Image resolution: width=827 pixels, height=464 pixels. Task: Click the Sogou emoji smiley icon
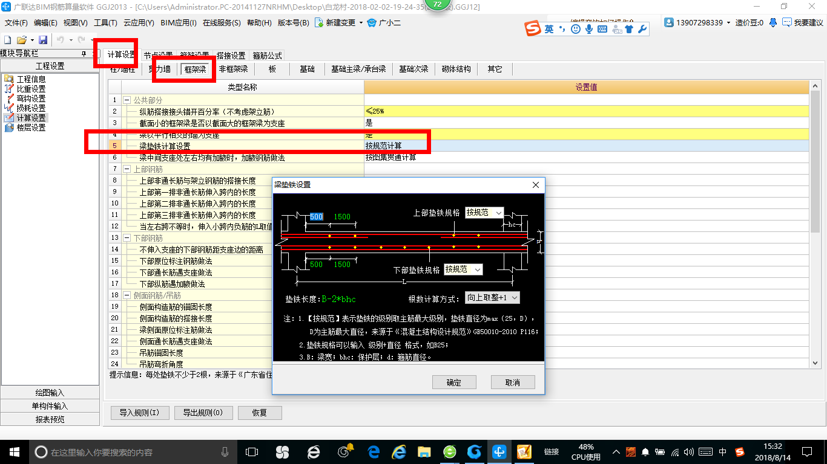click(576, 28)
